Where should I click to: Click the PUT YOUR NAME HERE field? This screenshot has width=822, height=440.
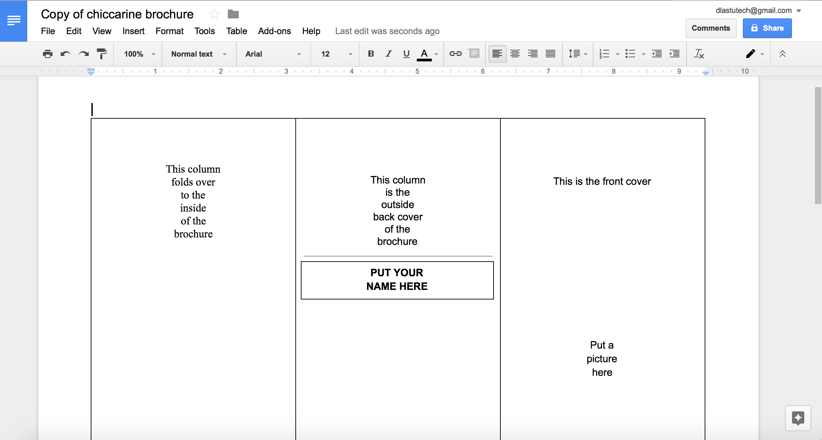pyautogui.click(x=397, y=279)
